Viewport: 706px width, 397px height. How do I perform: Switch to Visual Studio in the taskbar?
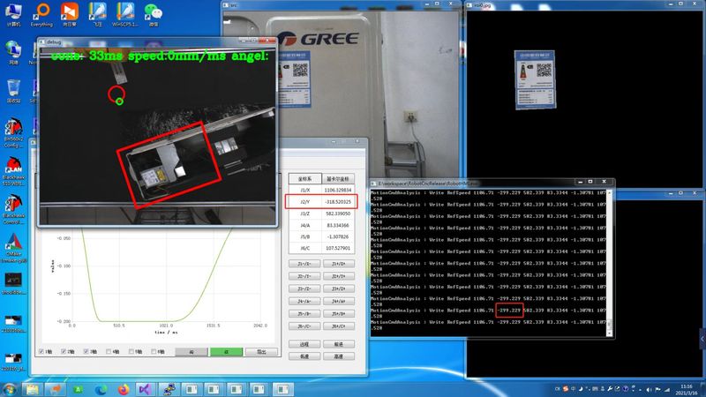click(145, 389)
